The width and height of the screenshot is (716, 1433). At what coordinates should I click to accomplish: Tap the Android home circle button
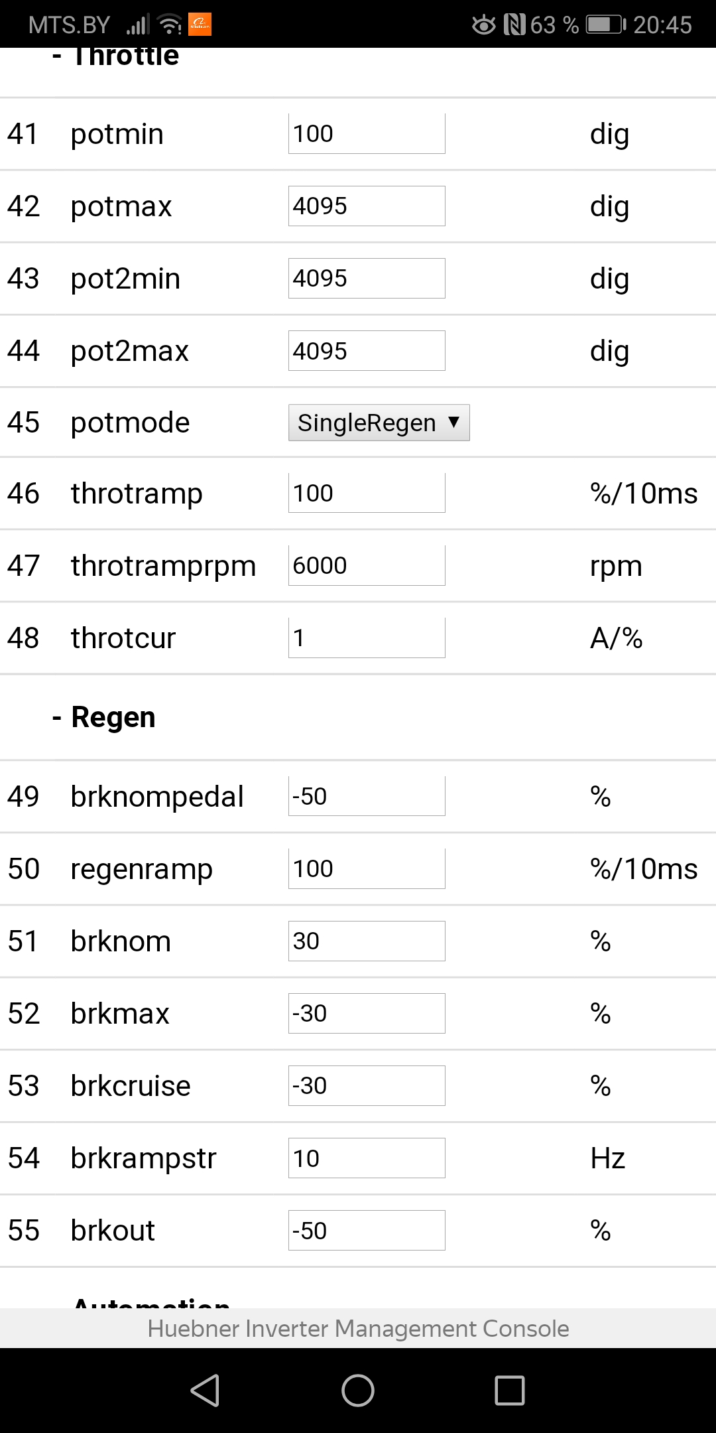point(358,1391)
